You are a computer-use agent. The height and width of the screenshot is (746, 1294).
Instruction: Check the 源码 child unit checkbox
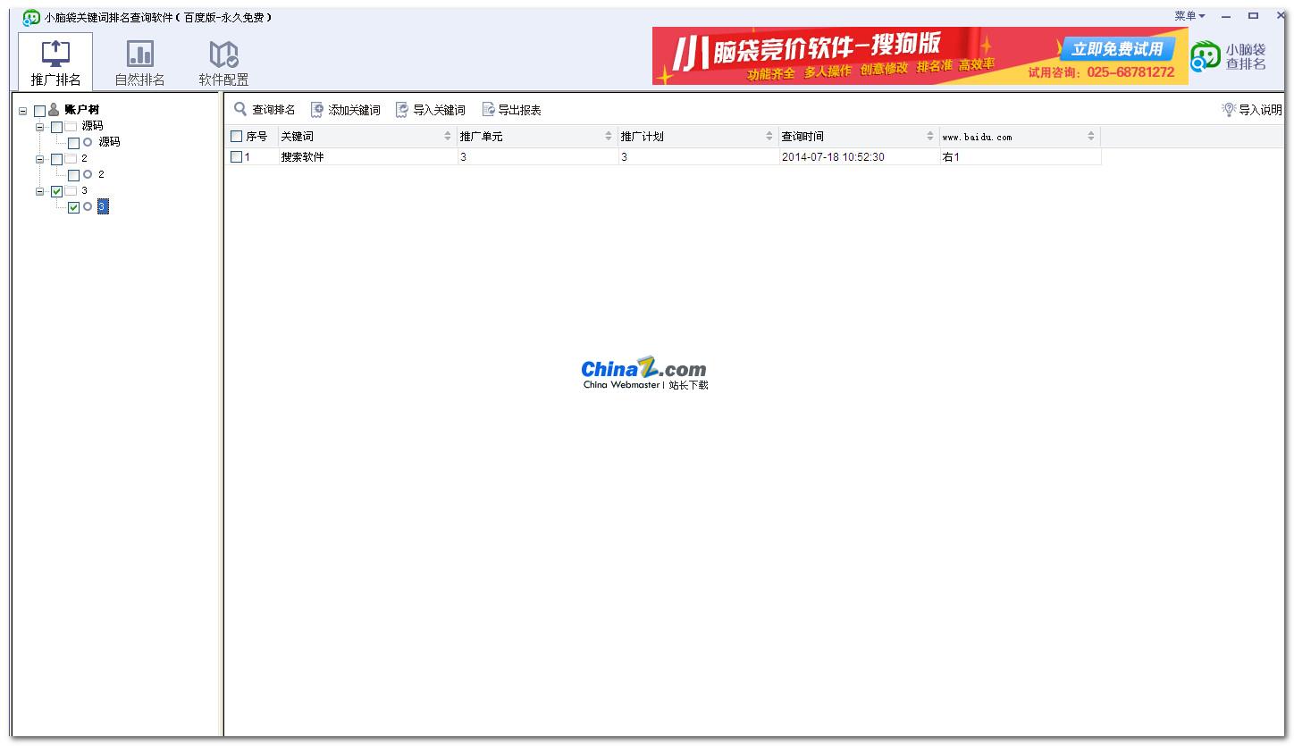click(73, 143)
